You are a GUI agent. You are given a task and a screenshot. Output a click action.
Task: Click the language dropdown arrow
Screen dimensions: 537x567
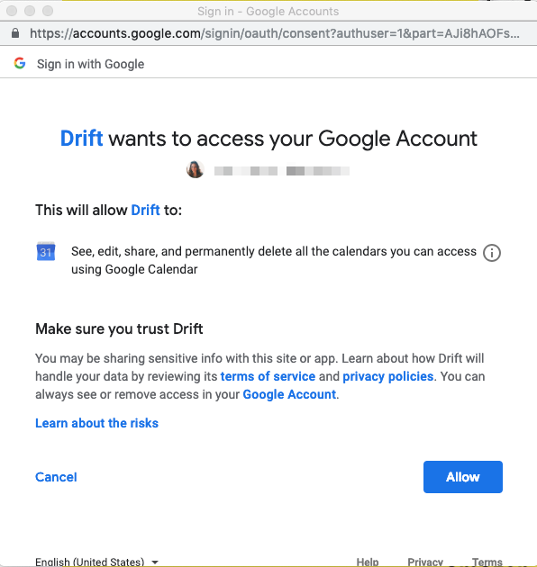155,562
